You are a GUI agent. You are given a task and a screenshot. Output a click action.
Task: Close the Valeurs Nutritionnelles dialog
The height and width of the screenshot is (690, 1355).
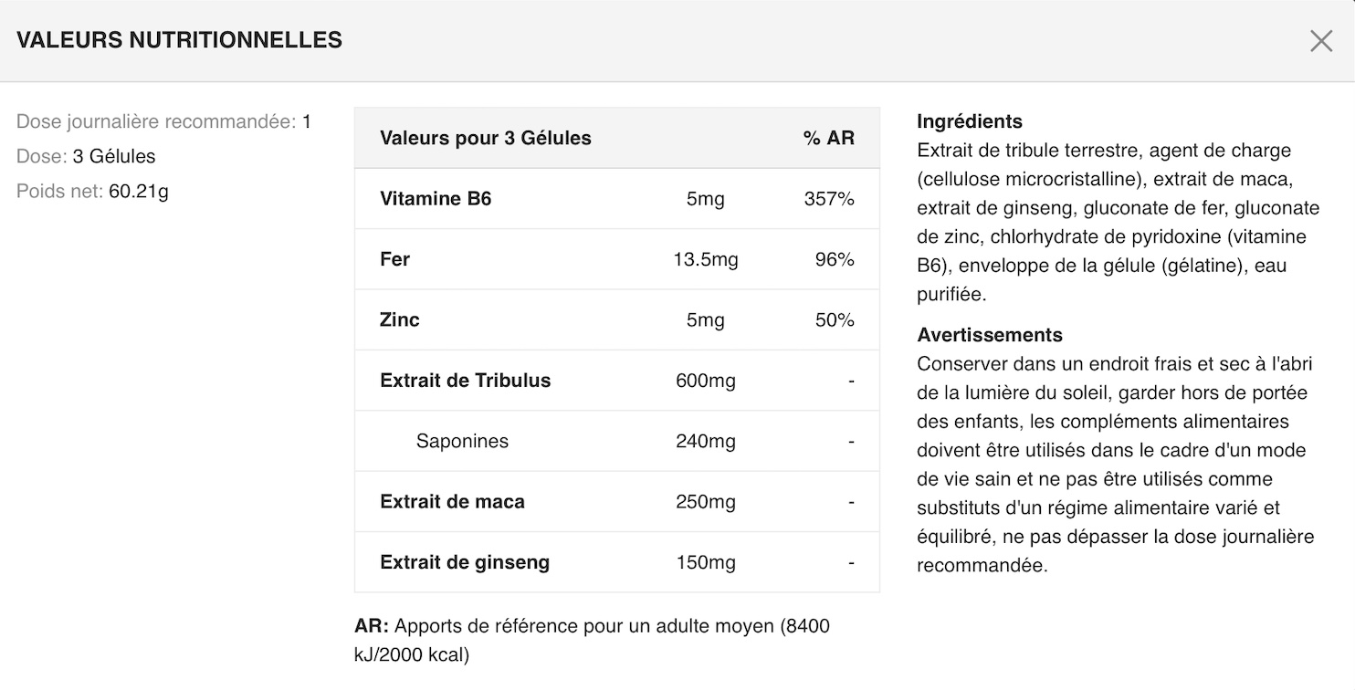coord(1321,41)
